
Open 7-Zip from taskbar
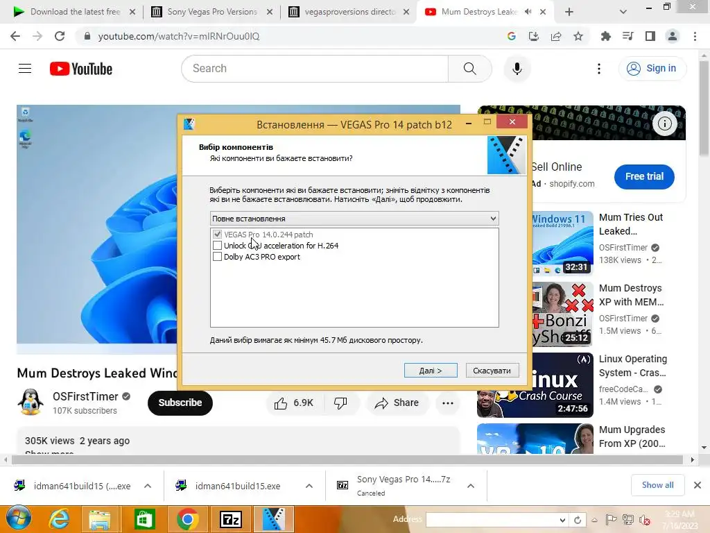[230, 519]
